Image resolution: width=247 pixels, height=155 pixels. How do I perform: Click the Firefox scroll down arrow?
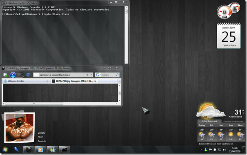point(119,101)
